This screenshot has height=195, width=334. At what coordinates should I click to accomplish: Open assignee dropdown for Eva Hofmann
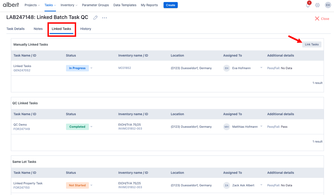pos(261,68)
